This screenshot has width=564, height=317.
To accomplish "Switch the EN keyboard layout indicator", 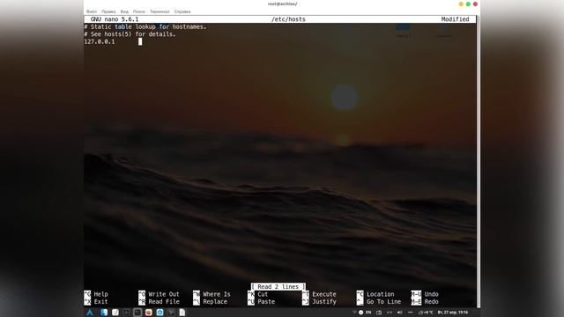I will point(368,313).
